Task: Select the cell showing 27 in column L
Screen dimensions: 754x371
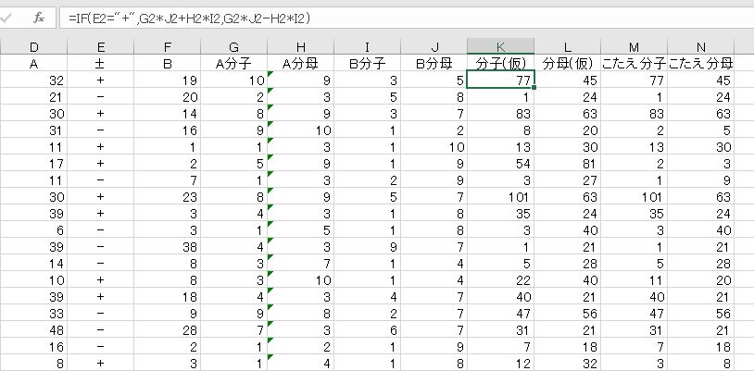Action: (x=568, y=180)
